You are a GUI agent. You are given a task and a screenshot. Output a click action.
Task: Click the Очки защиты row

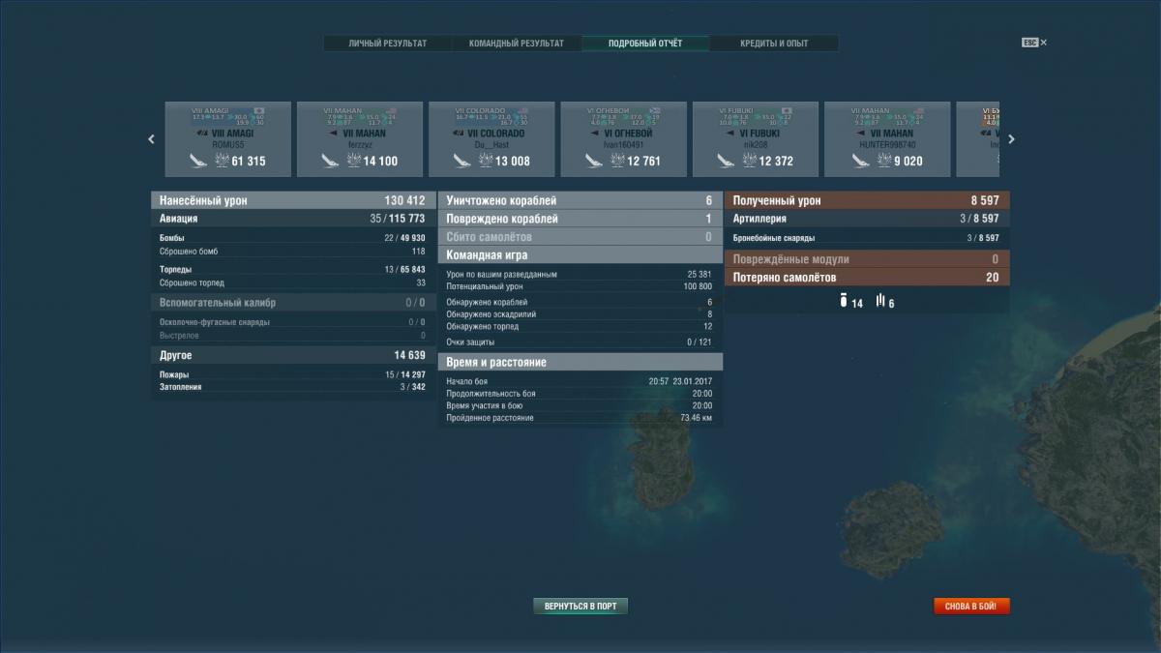click(580, 342)
